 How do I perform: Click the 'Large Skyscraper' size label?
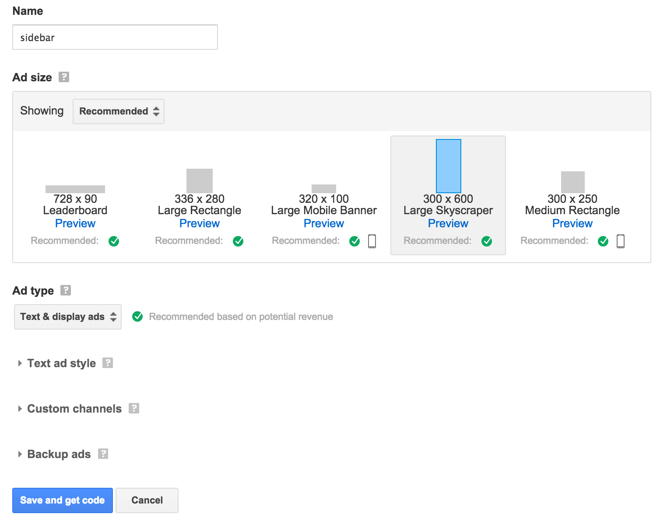(448, 211)
